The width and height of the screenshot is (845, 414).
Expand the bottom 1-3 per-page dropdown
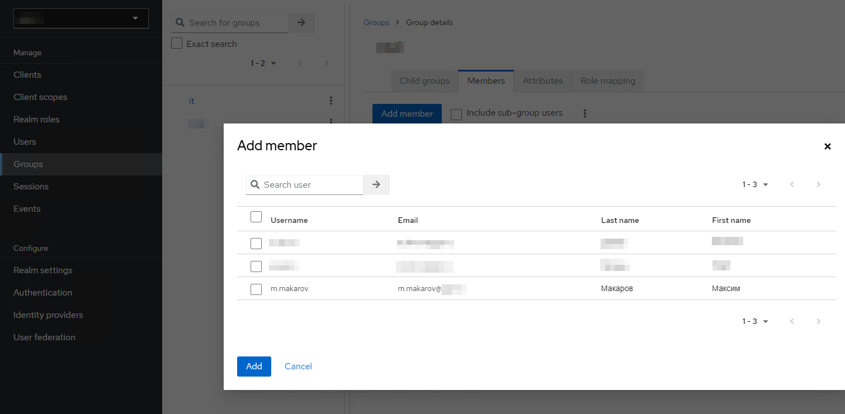(x=756, y=321)
